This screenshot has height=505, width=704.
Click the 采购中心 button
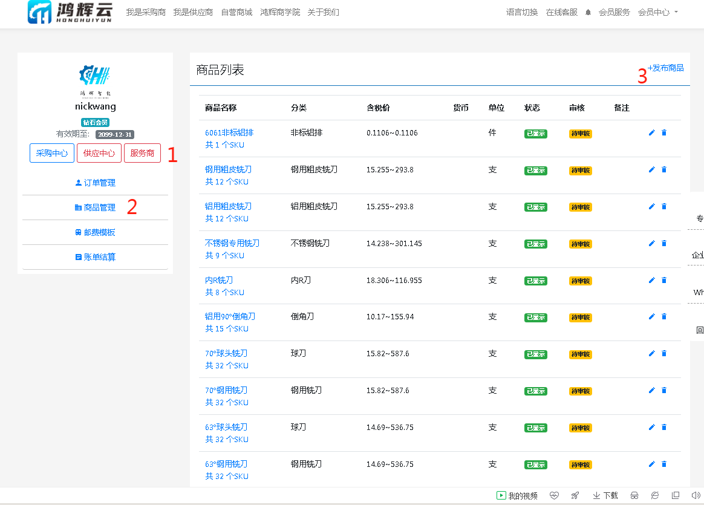click(52, 153)
